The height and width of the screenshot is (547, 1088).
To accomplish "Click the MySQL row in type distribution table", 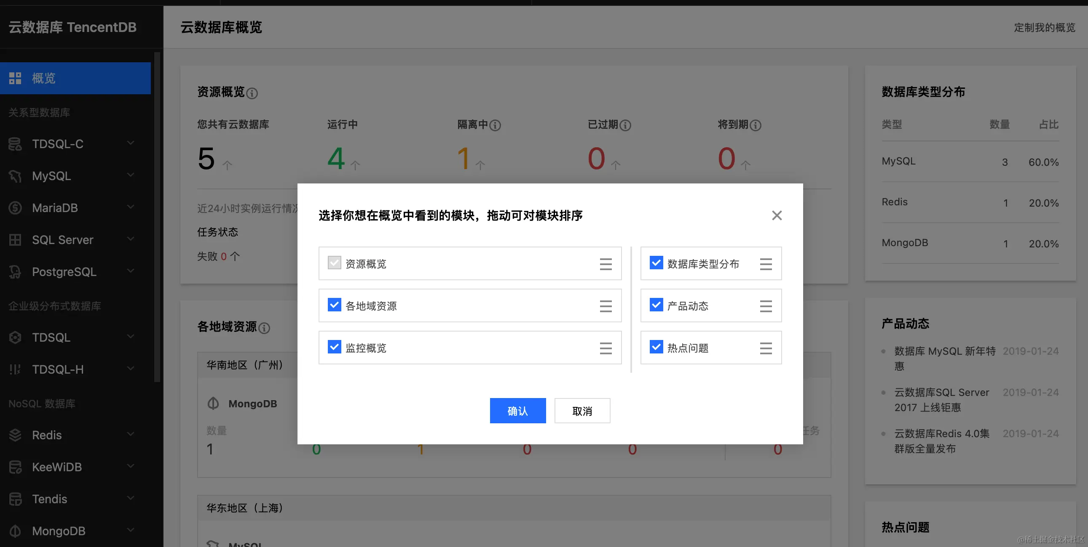I will 970,162.
